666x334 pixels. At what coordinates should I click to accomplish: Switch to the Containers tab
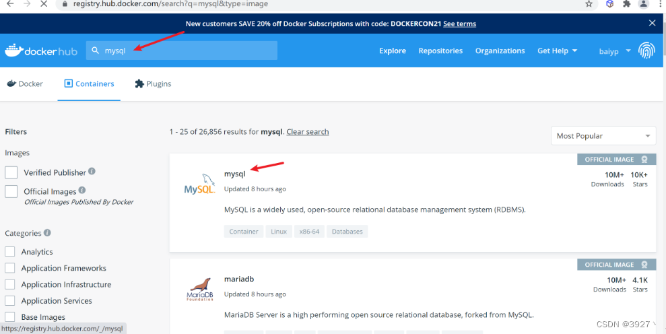(89, 83)
